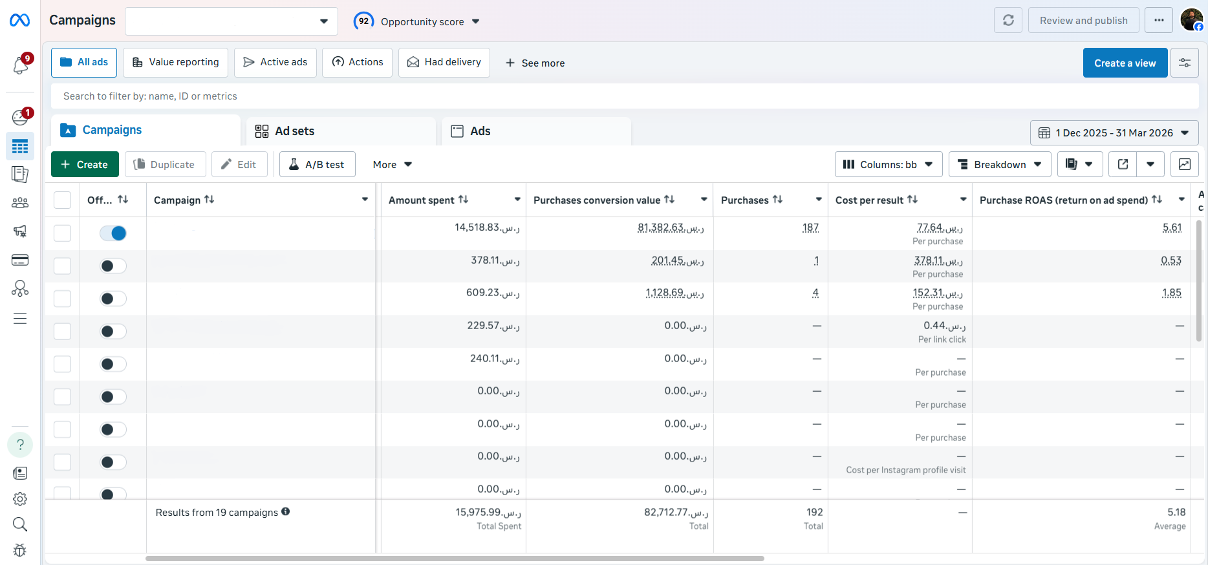Click the green Create button
This screenshot has width=1208, height=565.
click(85, 164)
